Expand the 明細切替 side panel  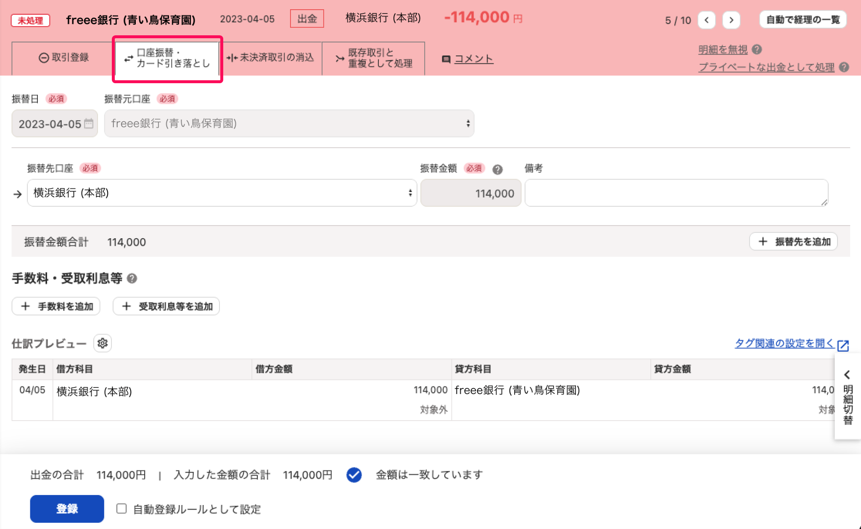pos(848,397)
